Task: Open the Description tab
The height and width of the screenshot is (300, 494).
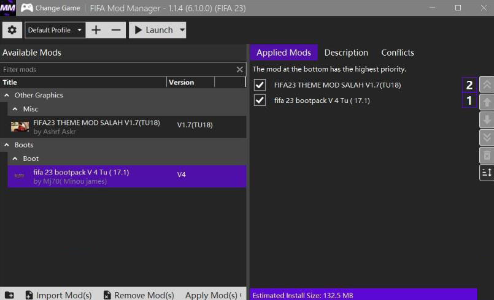Action: tap(346, 53)
